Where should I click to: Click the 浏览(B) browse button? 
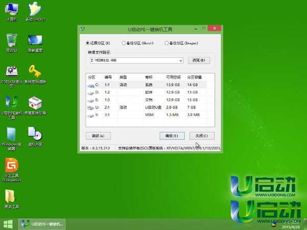pyautogui.click(x=199, y=60)
